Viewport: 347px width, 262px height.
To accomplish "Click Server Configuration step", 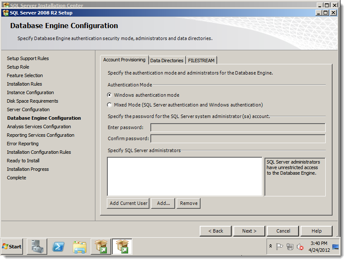I will (29, 109).
